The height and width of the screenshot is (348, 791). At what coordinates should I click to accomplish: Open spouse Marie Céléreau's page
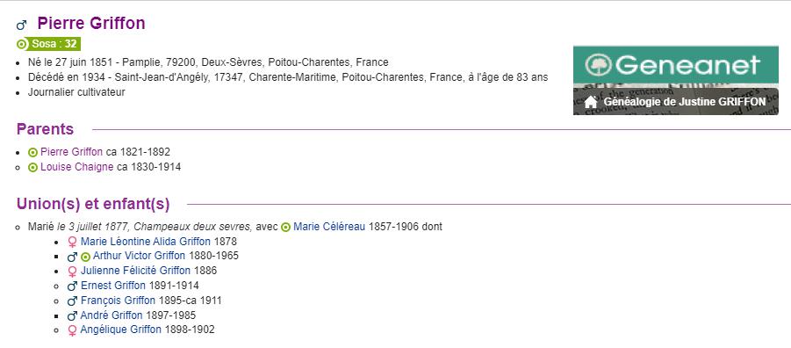click(x=329, y=227)
